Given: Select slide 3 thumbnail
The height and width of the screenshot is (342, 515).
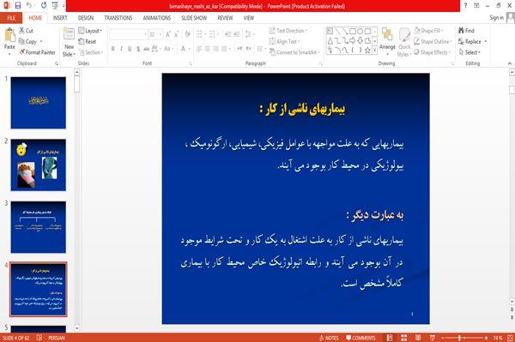Looking at the screenshot, I should point(38,227).
